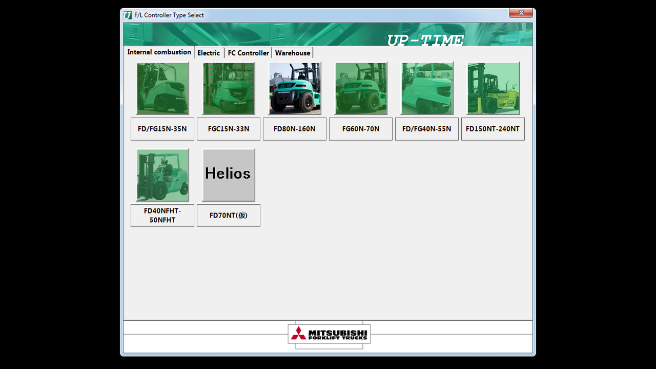Viewport: 656px width, 369px height.
Task: Select the FD/FG15N-35N forklift image
Action: pos(162,88)
